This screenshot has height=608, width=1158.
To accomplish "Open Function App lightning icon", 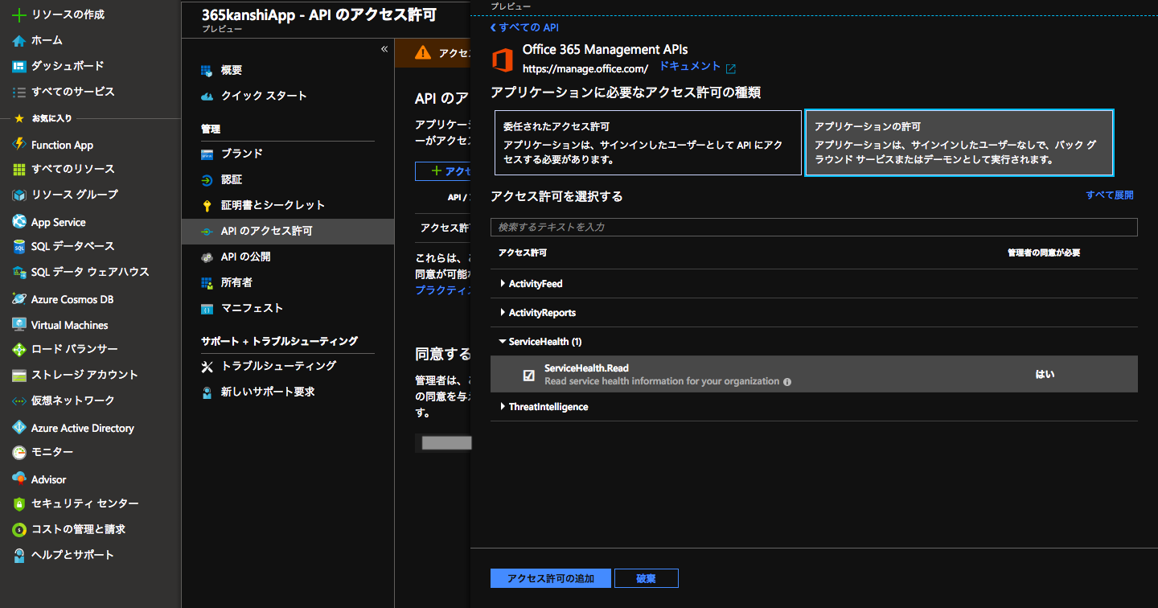I will click(19, 145).
